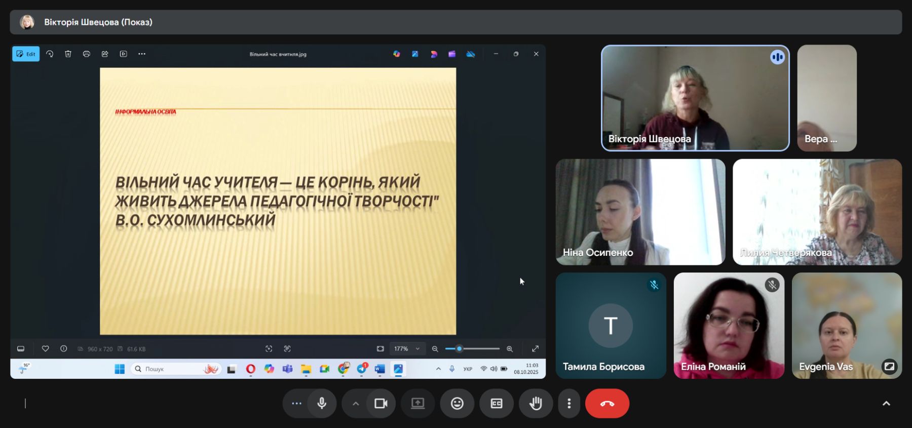Expand the video settings chevron arrow
Screen dimensions: 912x428
click(x=356, y=404)
